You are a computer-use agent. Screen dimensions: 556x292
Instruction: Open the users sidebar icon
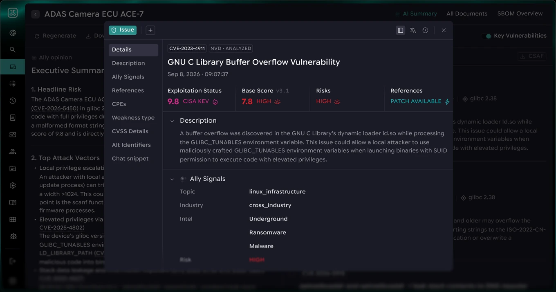point(13,152)
